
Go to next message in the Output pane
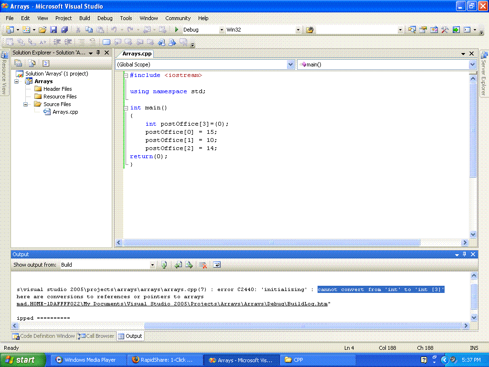coord(189,264)
